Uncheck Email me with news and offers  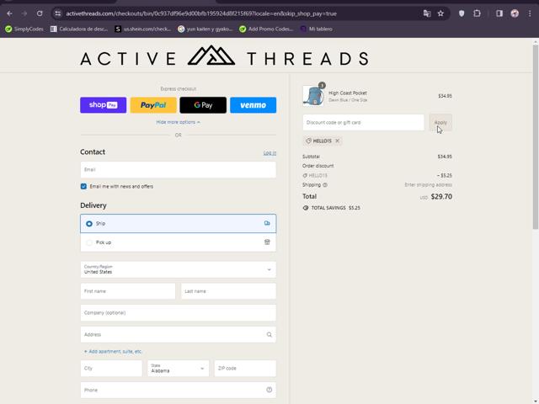coord(83,186)
